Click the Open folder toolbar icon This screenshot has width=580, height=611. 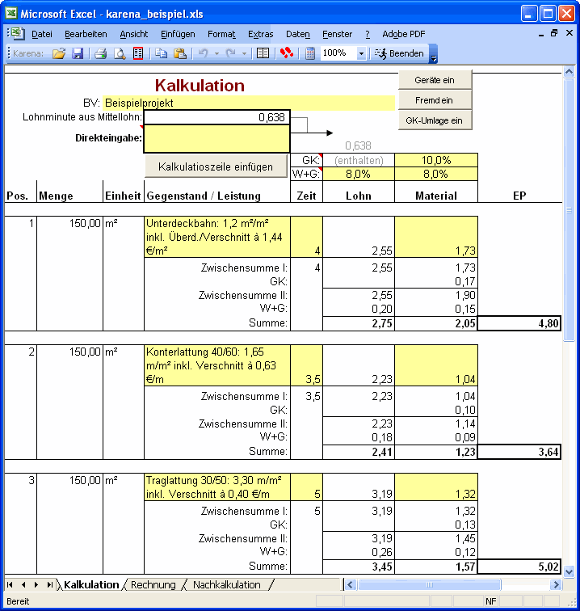click(59, 53)
